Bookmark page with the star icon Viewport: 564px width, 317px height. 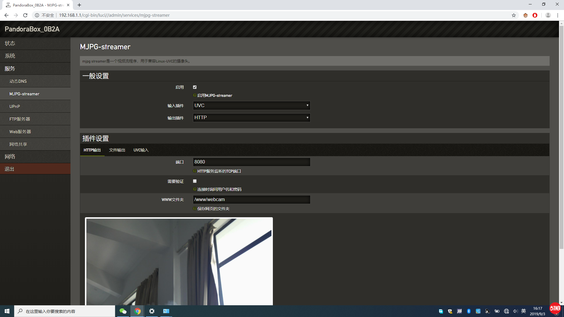point(514,15)
